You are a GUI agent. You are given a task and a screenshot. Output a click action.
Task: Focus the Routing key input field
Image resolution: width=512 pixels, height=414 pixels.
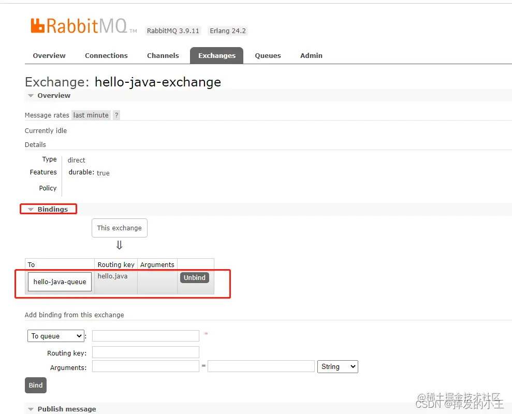click(145, 352)
